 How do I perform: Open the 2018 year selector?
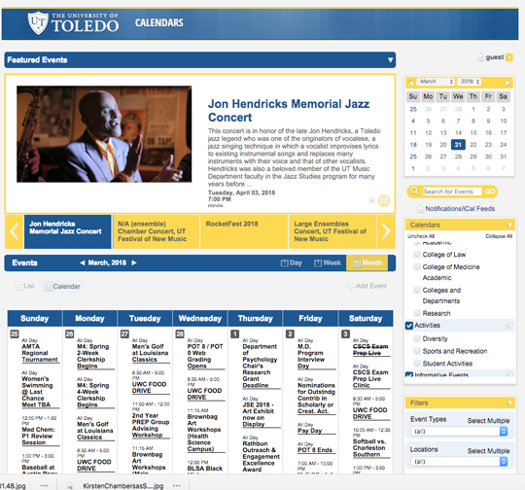point(470,82)
